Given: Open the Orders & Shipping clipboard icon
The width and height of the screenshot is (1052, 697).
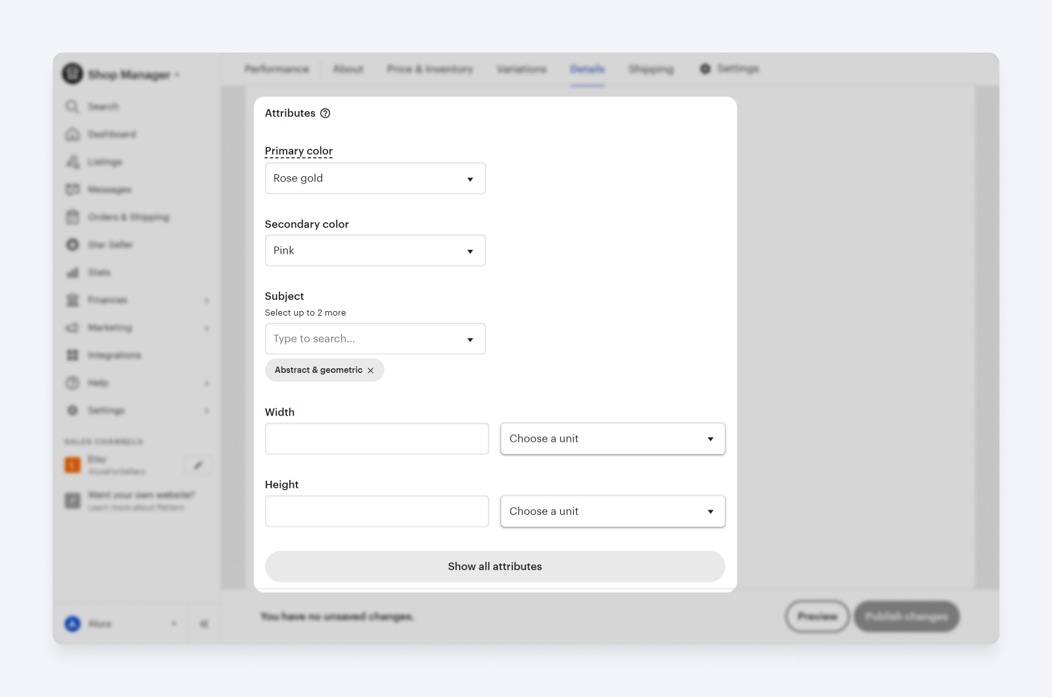Looking at the screenshot, I should click(x=72, y=217).
